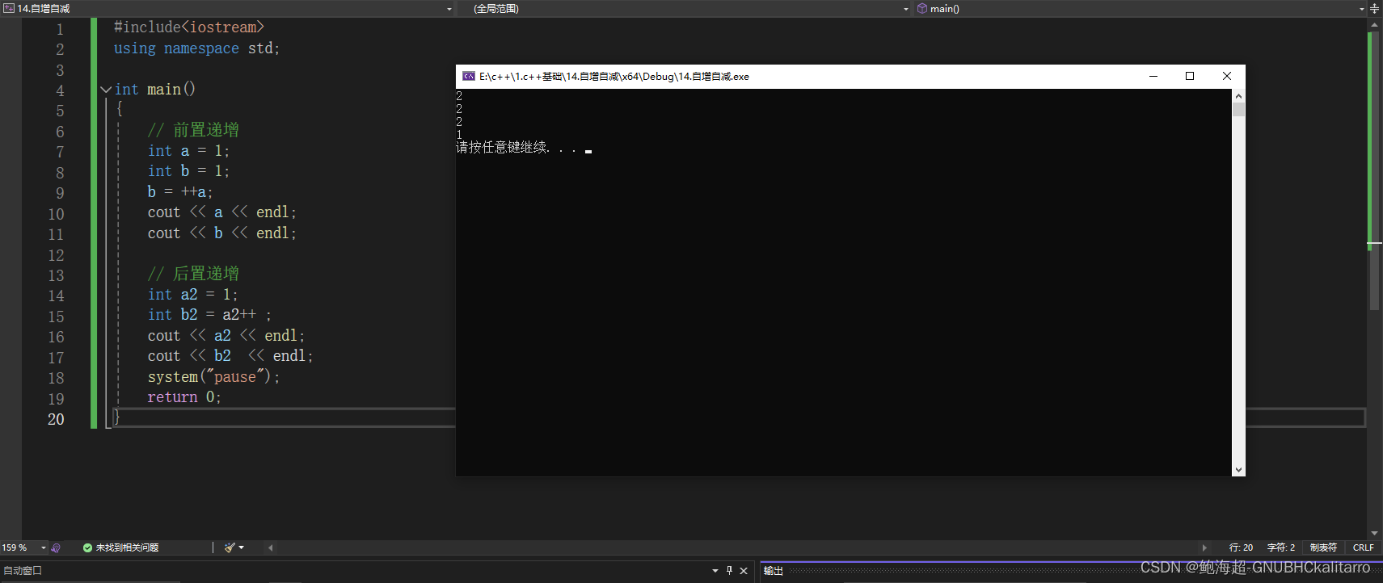The height and width of the screenshot is (583, 1383).
Task: Click the horizontal scrollbar right arrow
Action: click(1204, 547)
